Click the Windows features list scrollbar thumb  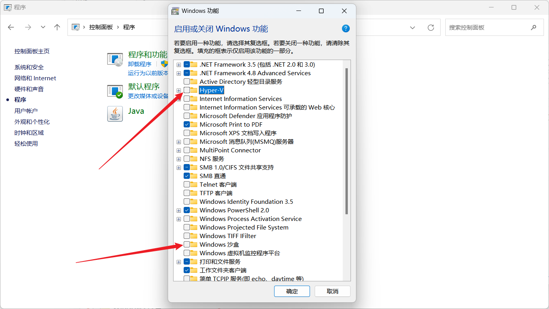(346, 141)
